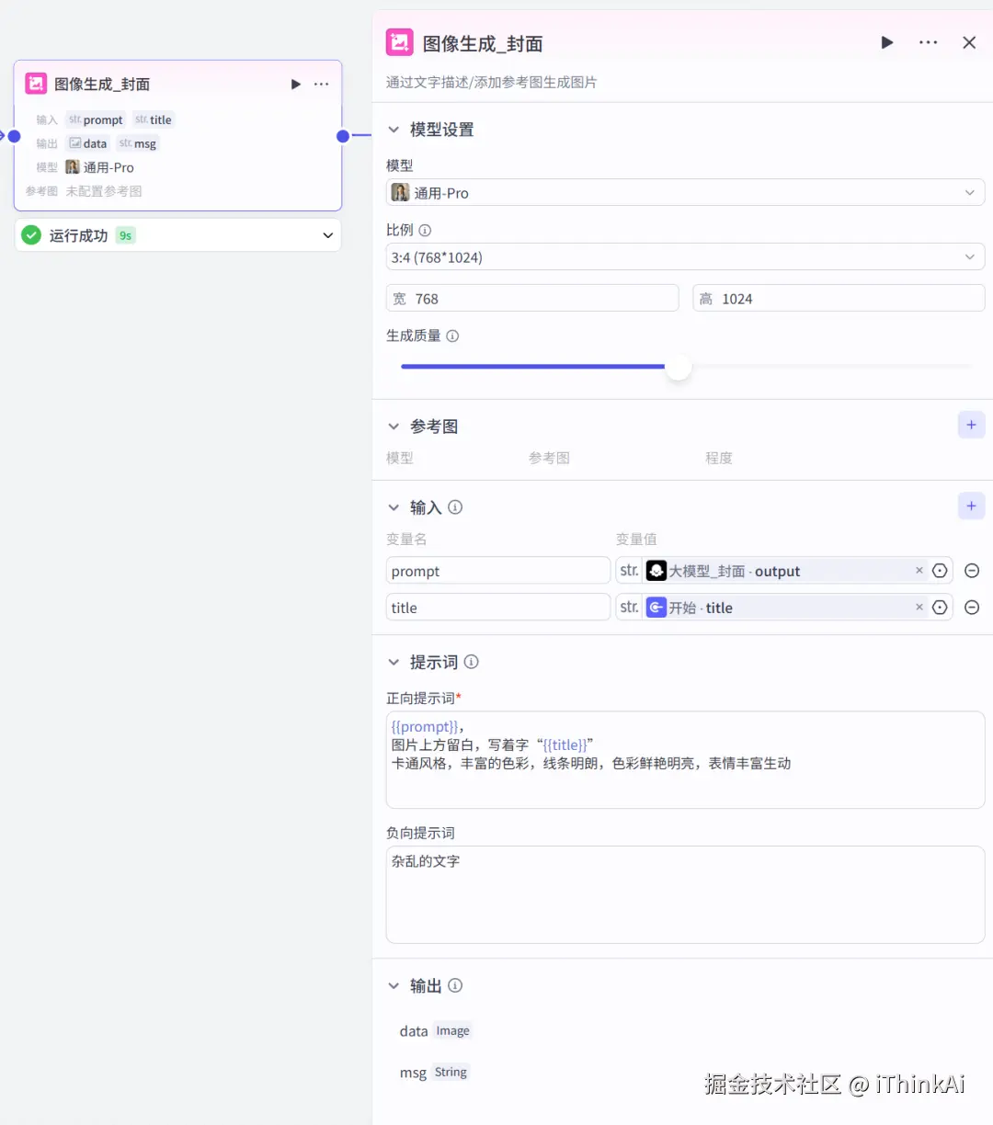Image resolution: width=993 pixels, height=1125 pixels.
Task: Open the variable selector icon next to prompt value
Action: [940, 570]
